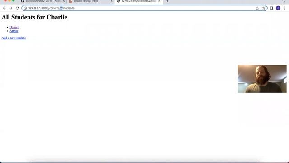Share this page via share icon

(257, 8)
